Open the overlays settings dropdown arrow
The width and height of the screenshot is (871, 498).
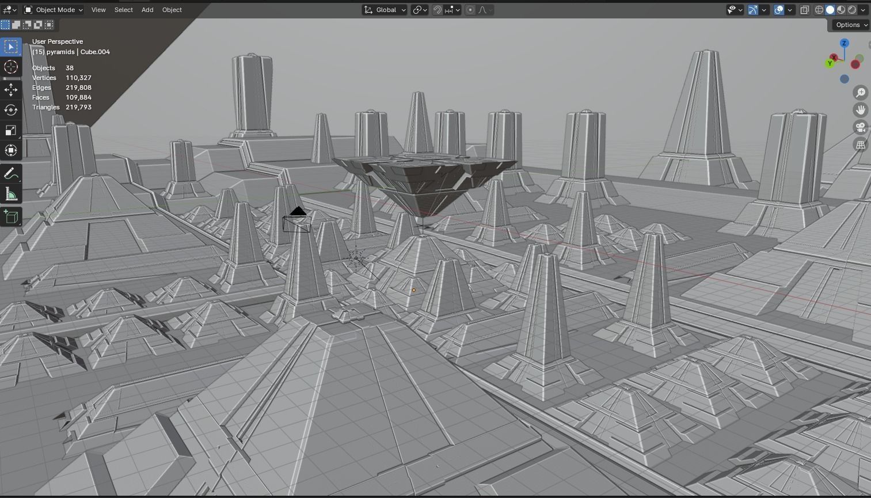coord(790,10)
